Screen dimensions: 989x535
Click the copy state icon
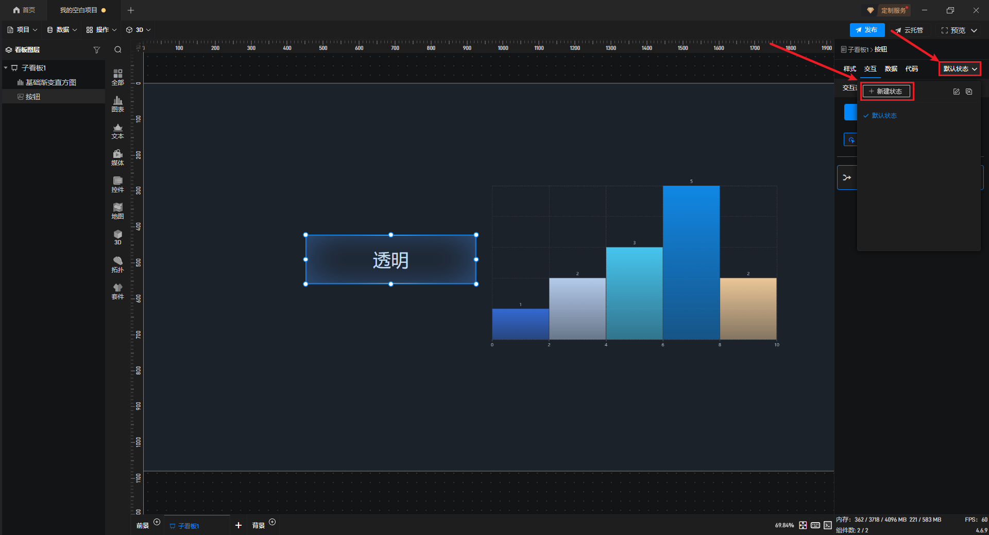click(x=969, y=92)
